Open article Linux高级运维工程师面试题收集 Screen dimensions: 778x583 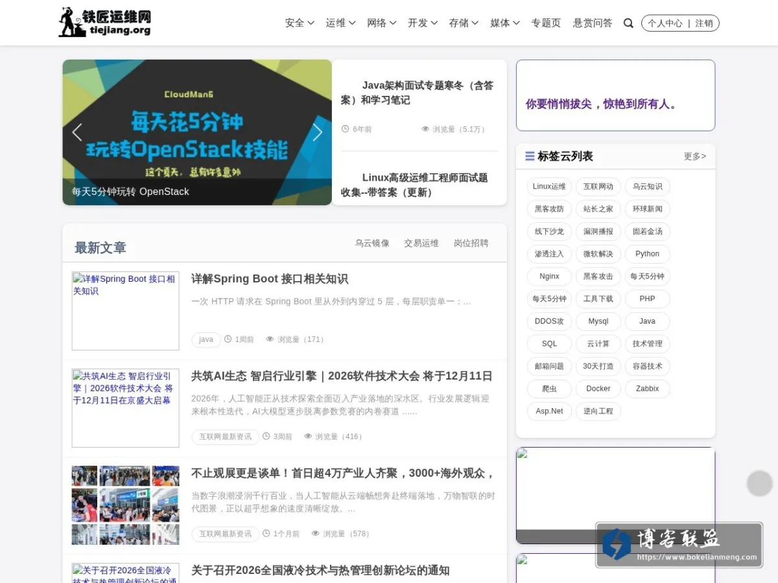414,185
